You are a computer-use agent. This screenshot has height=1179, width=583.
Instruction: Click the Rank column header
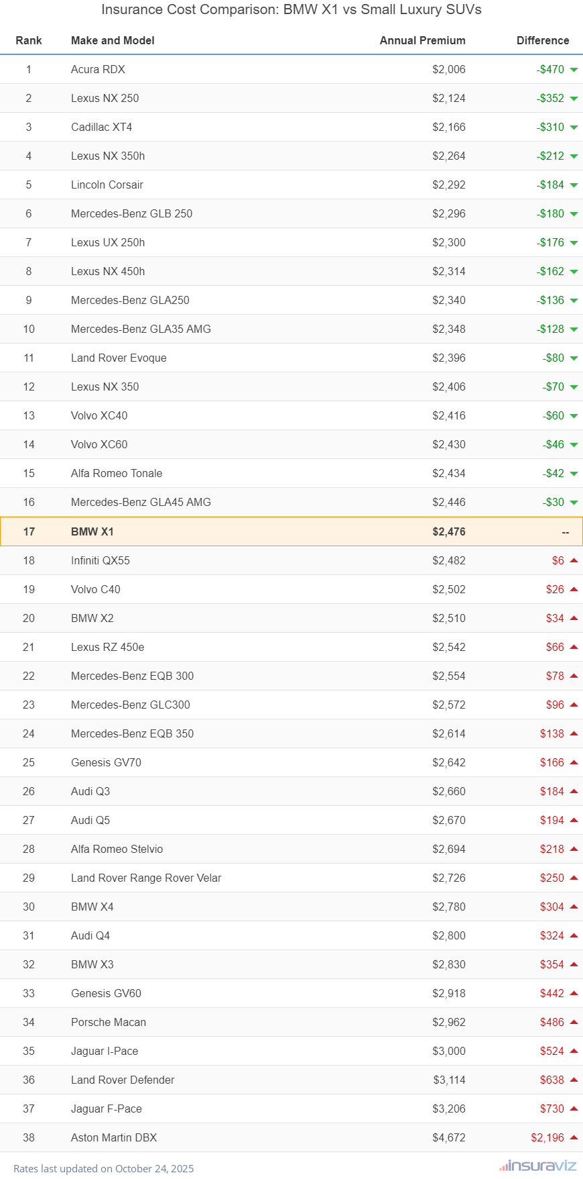29,40
